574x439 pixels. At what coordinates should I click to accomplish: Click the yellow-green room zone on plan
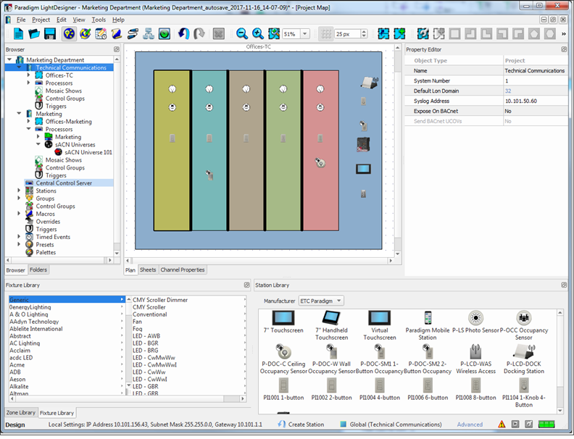(x=172, y=151)
